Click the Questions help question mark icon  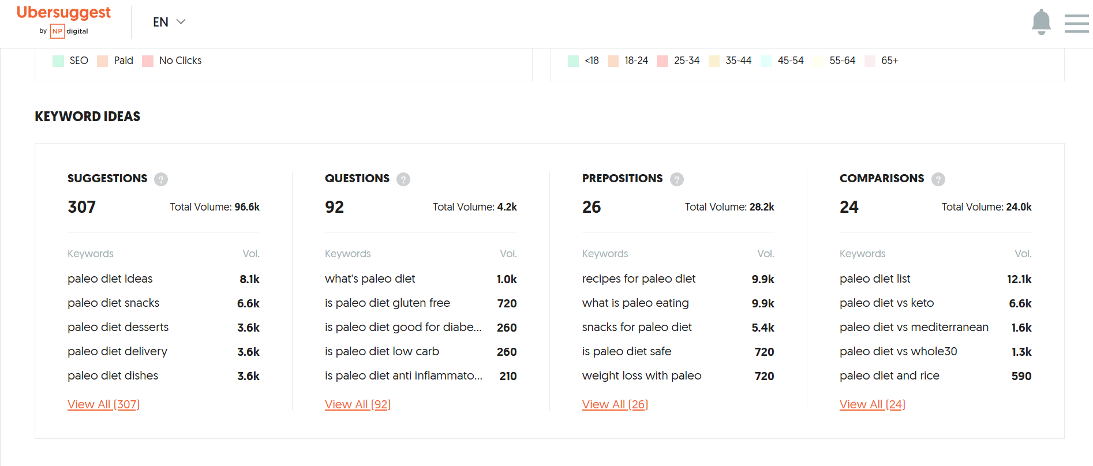[x=402, y=179]
